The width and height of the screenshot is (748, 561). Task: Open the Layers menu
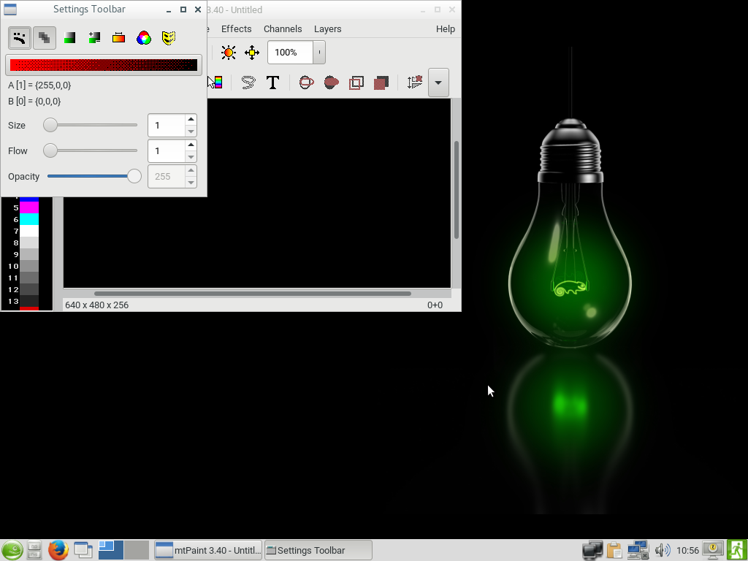327,29
